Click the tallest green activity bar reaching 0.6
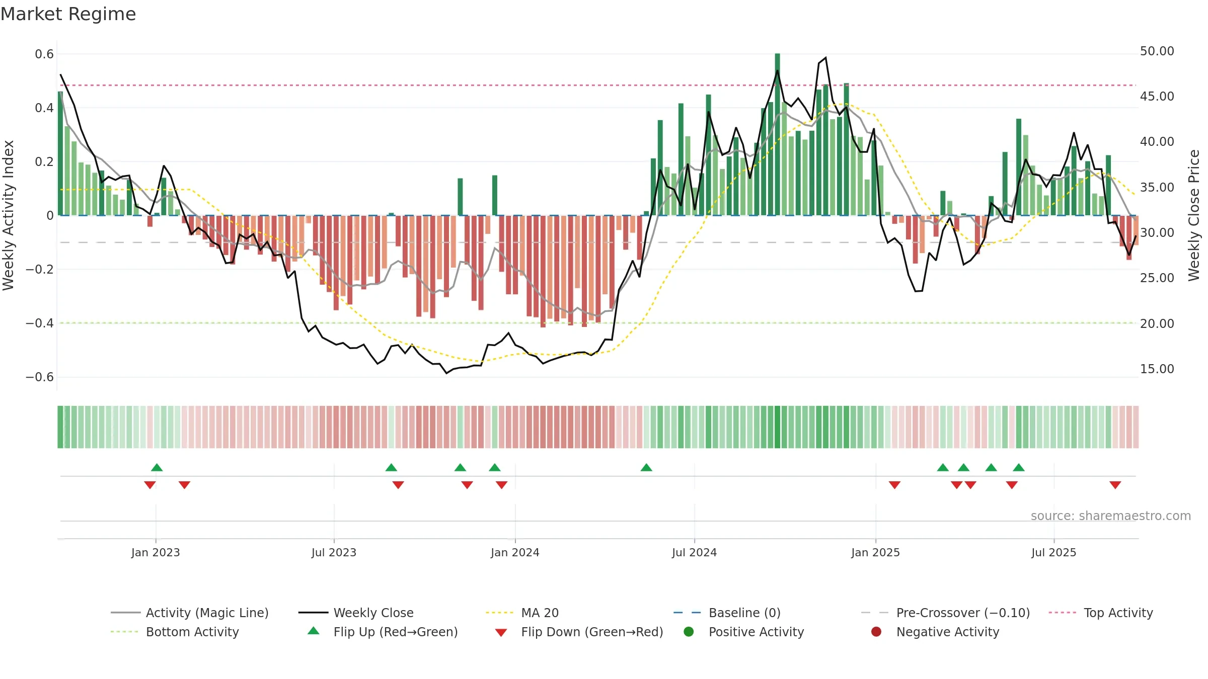This screenshot has height=679, width=1208. 778,134
